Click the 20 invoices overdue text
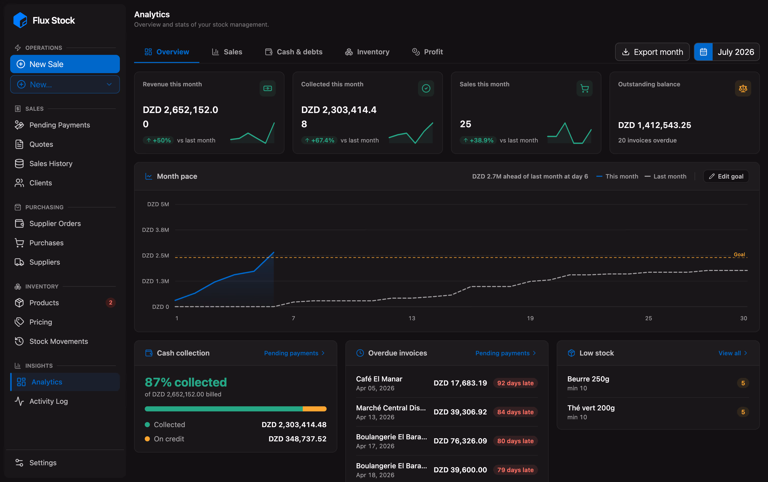Image resolution: width=768 pixels, height=482 pixels. (x=647, y=140)
